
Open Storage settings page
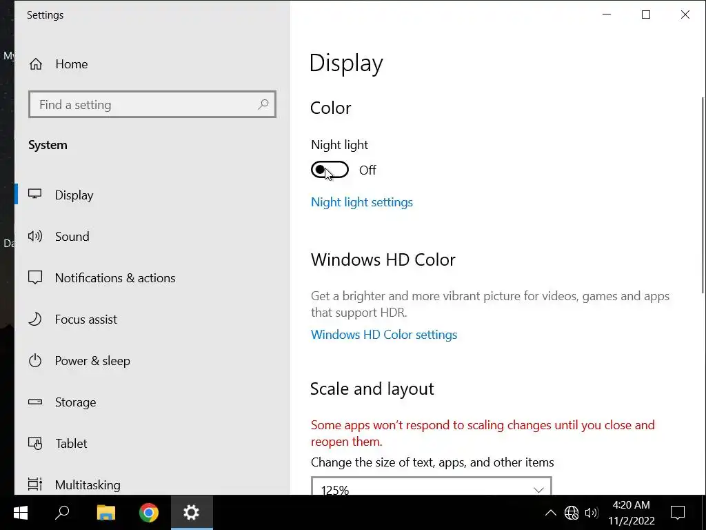tap(152, 402)
